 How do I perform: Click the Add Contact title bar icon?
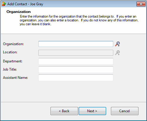pyautogui.click(x=4, y=4)
